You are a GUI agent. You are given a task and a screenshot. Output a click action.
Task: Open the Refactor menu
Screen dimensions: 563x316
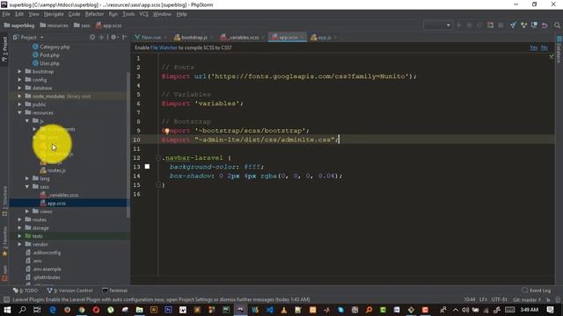(94, 14)
